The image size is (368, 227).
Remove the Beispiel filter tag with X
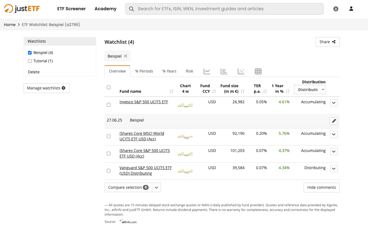[x=126, y=56]
